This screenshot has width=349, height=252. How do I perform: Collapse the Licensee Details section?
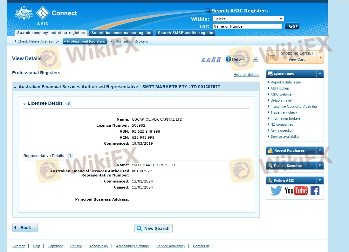click(x=25, y=104)
